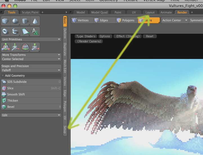
Task: Select the Polygon vertical tab
Action: pos(65,107)
